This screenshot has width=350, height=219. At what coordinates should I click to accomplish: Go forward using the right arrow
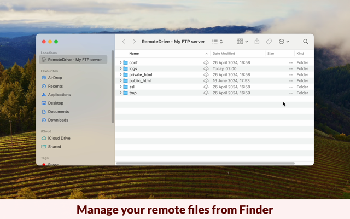pyautogui.click(x=134, y=42)
